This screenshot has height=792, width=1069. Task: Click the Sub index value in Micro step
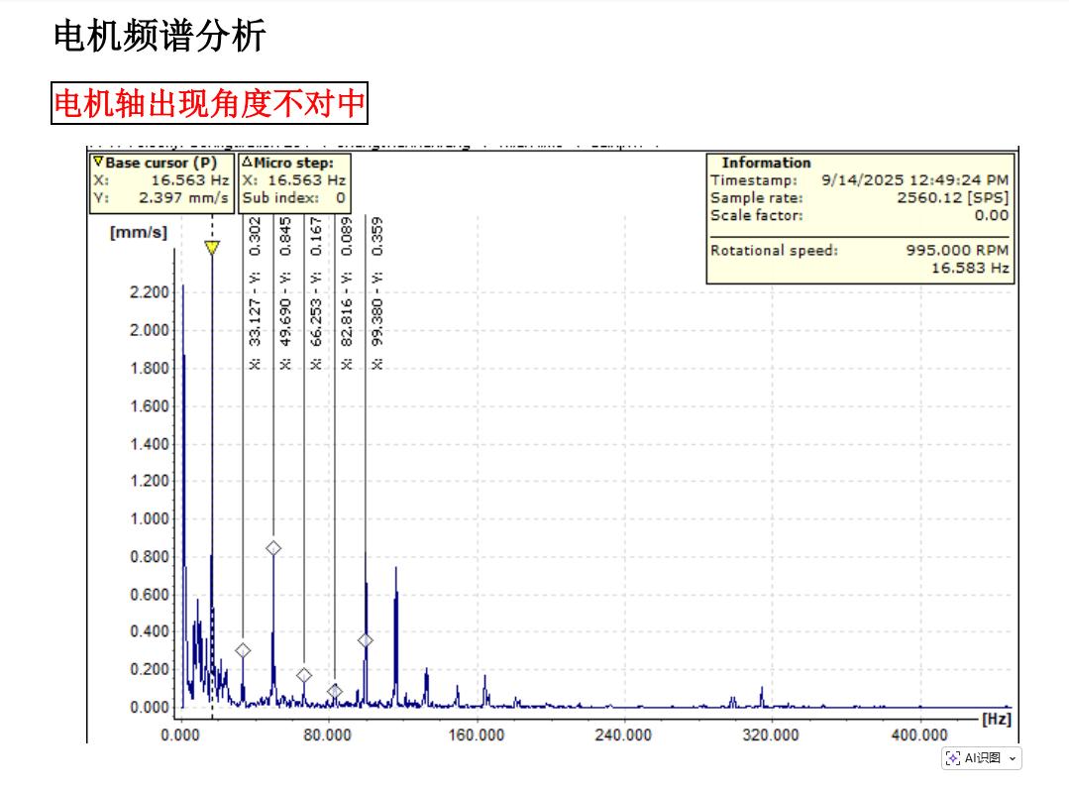340,198
